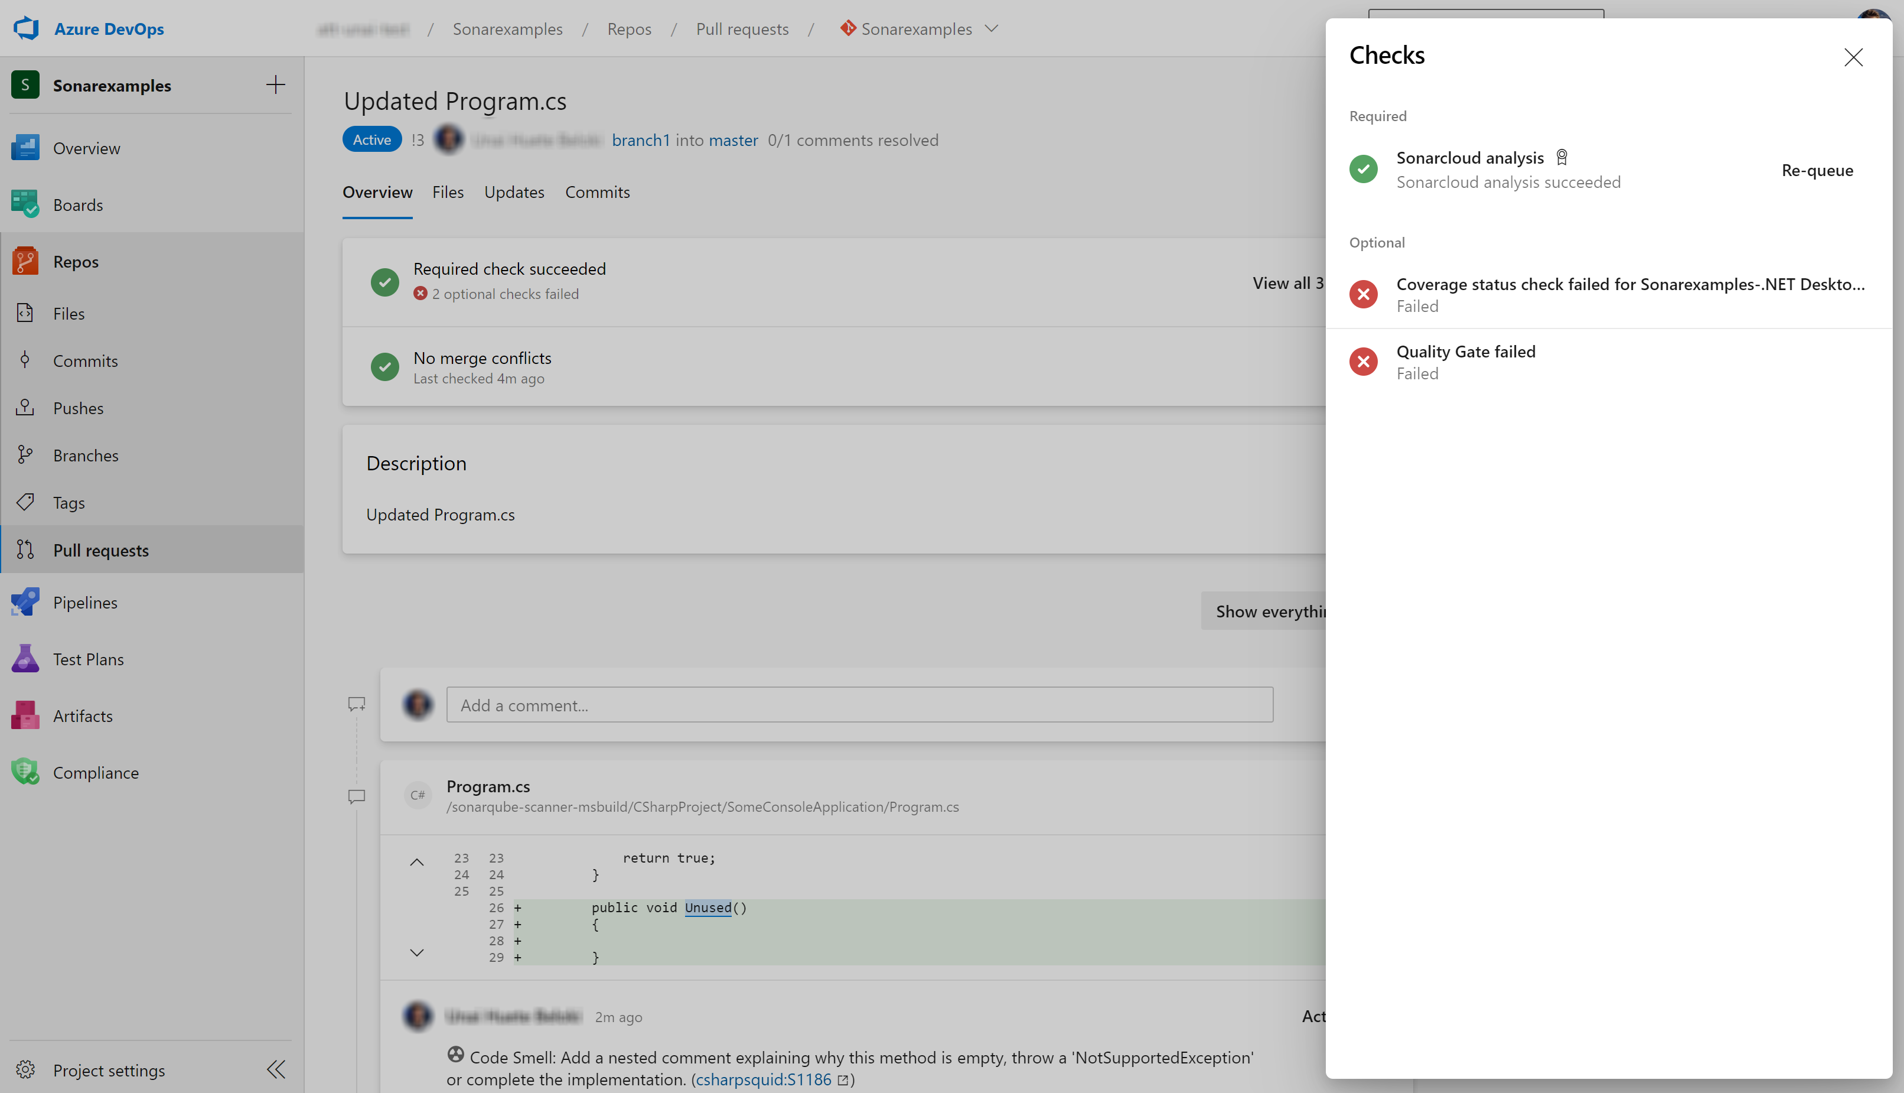The image size is (1904, 1093).
Task: Open Pipelines in the sidebar menu
Action: click(x=152, y=602)
